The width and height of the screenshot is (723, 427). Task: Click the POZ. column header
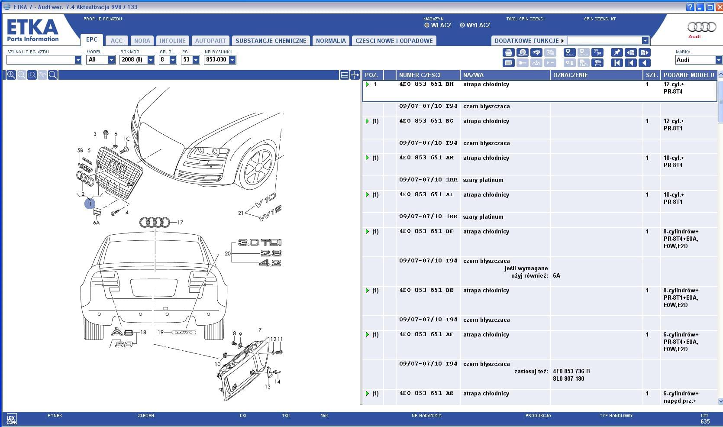pyautogui.click(x=372, y=75)
